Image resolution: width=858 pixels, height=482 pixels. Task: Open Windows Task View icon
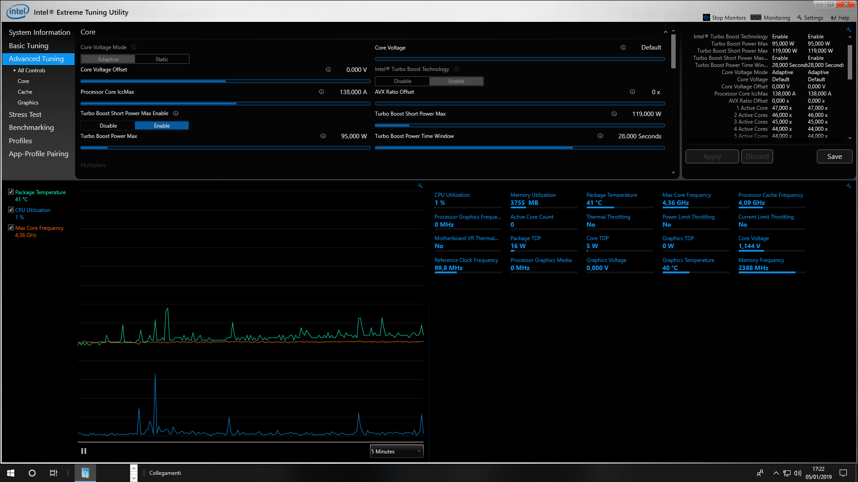(53, 473)
